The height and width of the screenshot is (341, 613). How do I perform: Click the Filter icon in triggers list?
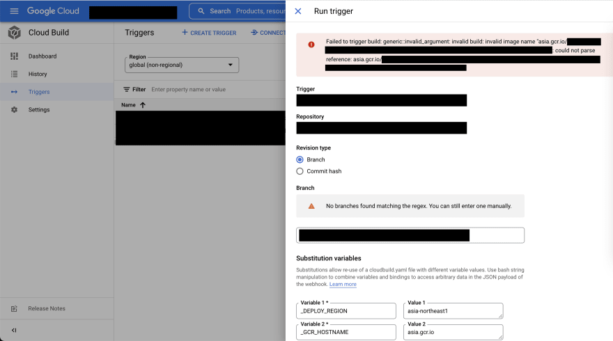pyautogui.click(x=127, y=90)
